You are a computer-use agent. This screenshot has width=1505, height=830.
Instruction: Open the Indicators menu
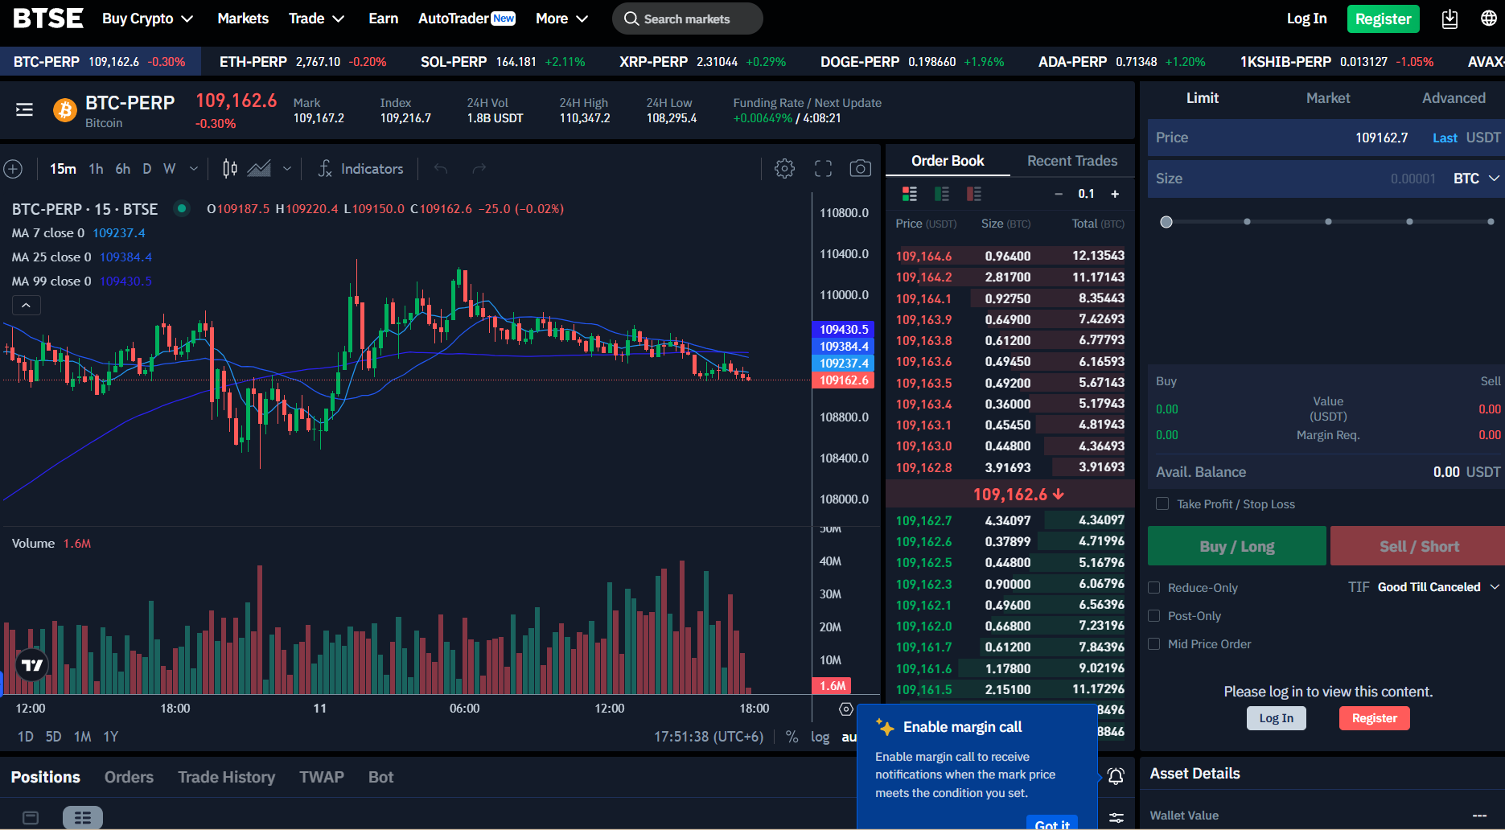[x=360, y=169]
